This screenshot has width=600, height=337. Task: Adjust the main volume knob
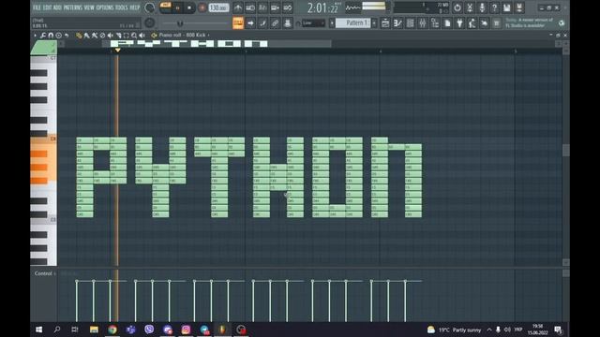coord(150,7)
